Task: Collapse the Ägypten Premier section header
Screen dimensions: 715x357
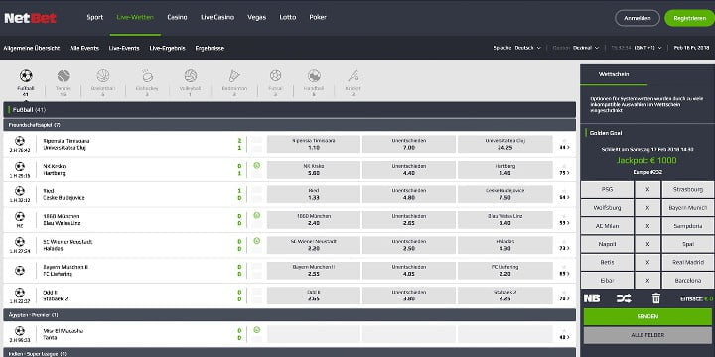Action: (289, 315)
